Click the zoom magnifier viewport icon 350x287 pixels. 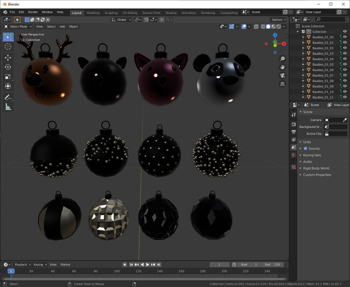coord(282,59)
